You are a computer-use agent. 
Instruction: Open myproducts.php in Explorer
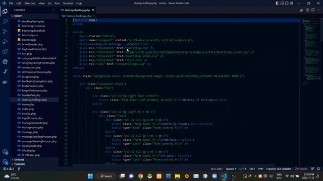[31, 146]
